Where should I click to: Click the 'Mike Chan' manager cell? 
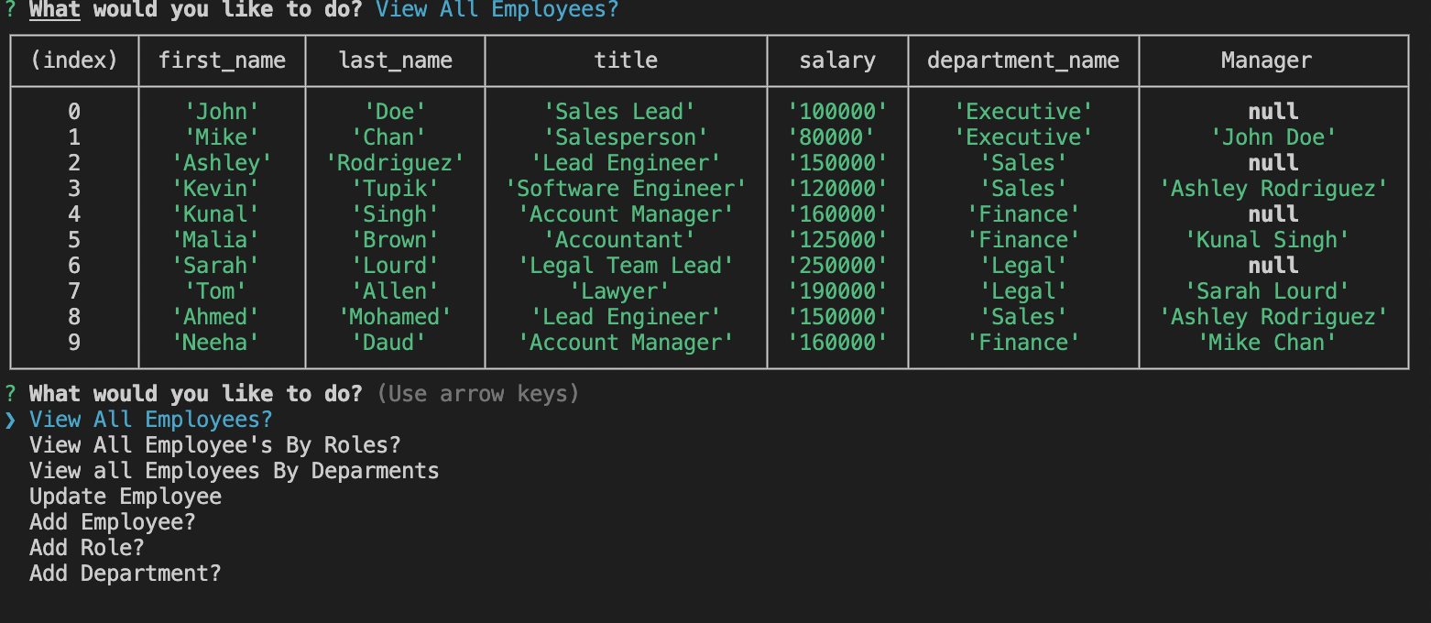click(x=1267, y=343)
